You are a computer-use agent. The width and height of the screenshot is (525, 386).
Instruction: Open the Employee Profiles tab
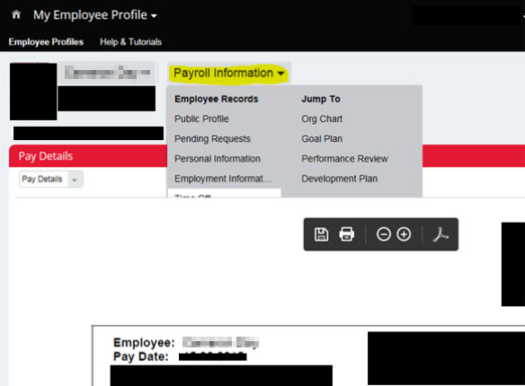[46, 42]
